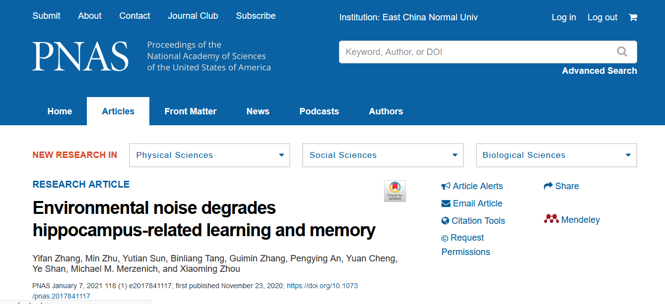Click the search magnifier icon

click(622, 51)
